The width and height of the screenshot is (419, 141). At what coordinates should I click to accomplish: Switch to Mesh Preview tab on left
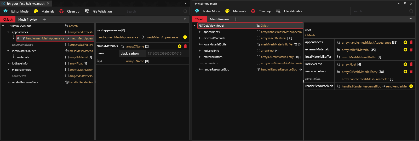[x=28, y=20]
